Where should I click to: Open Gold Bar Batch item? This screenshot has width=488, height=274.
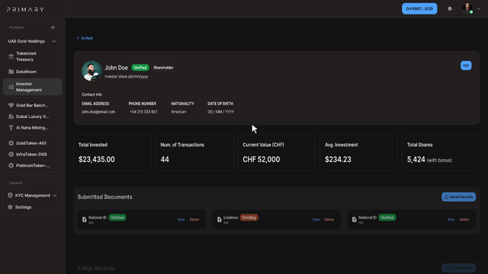pyautogui.click(x=32, y=105)
